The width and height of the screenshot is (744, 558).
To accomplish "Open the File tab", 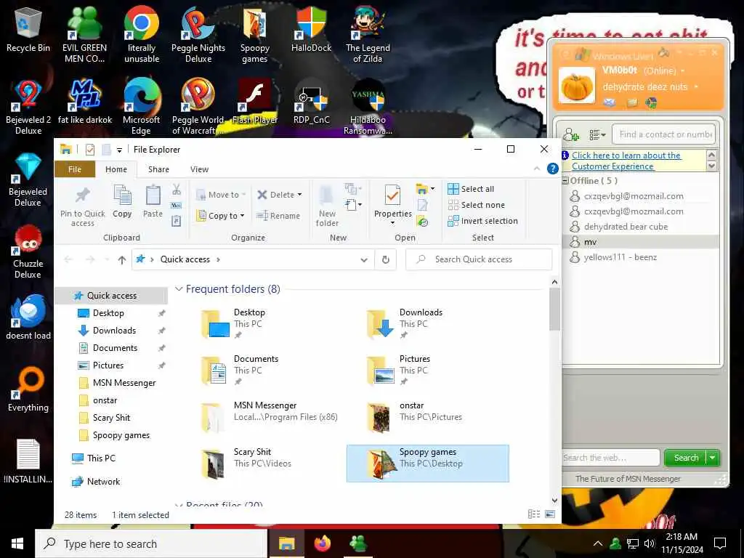I will point(75,169).
